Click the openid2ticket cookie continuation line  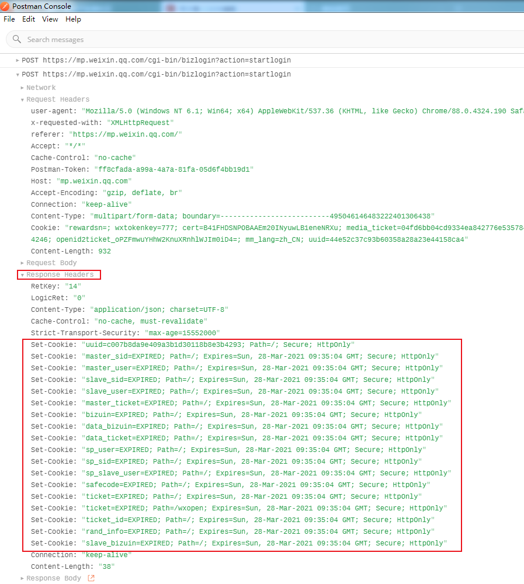tap(249, 239)
